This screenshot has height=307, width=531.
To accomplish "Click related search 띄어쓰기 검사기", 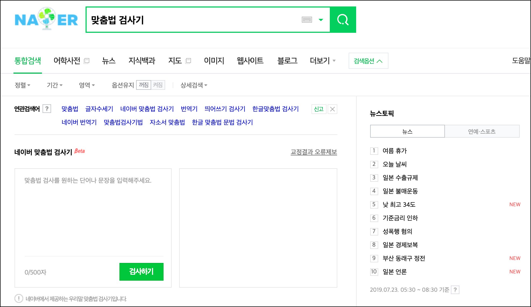I will click(x=225, y=109).
